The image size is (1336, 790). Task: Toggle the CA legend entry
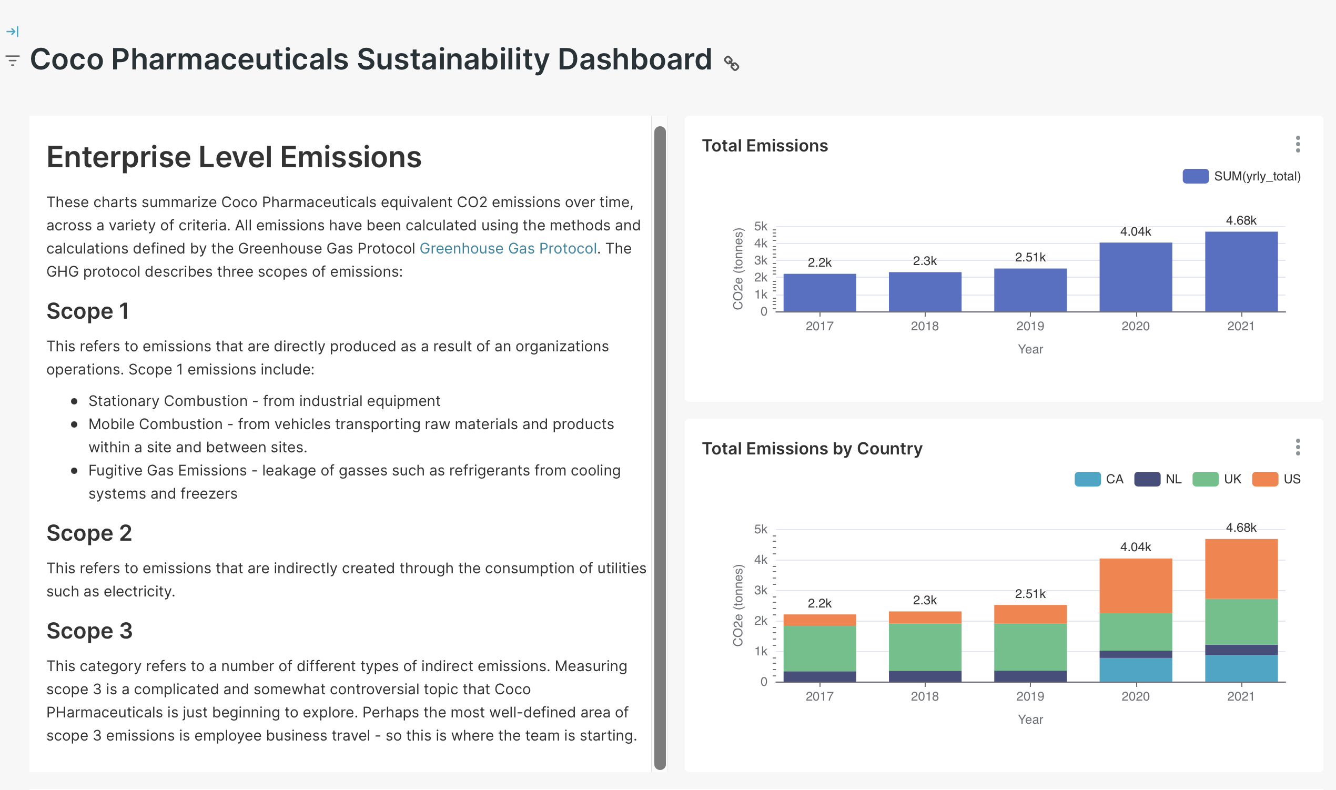pos(1099,479)
